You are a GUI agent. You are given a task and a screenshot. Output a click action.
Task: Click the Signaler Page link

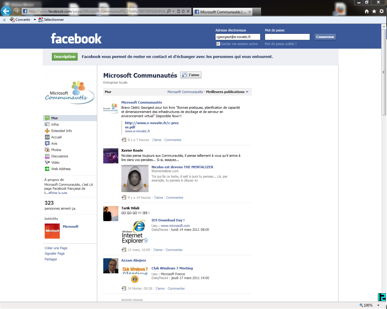pos(55,253)
